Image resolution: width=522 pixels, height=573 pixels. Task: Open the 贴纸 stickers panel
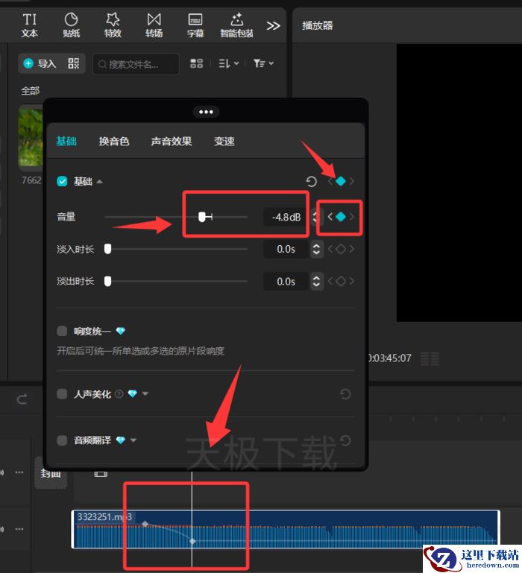71,25
